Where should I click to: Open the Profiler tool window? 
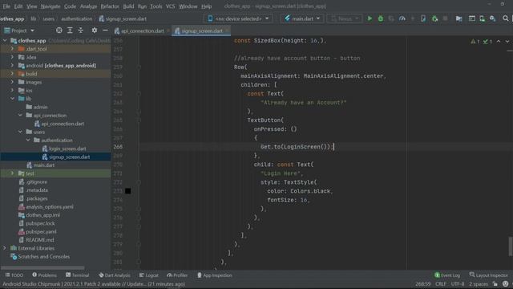click(x=177, y=275)
